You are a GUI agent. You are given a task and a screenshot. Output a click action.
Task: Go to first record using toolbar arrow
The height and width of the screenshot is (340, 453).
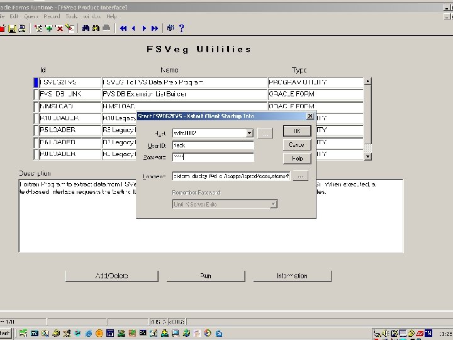click(123, 28)
